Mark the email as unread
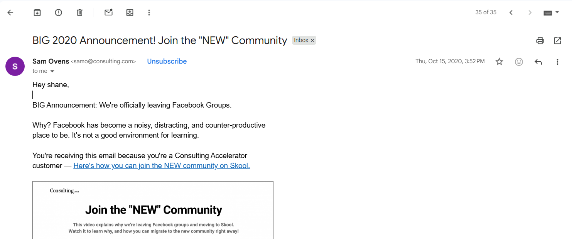 [x=108, y=13]
